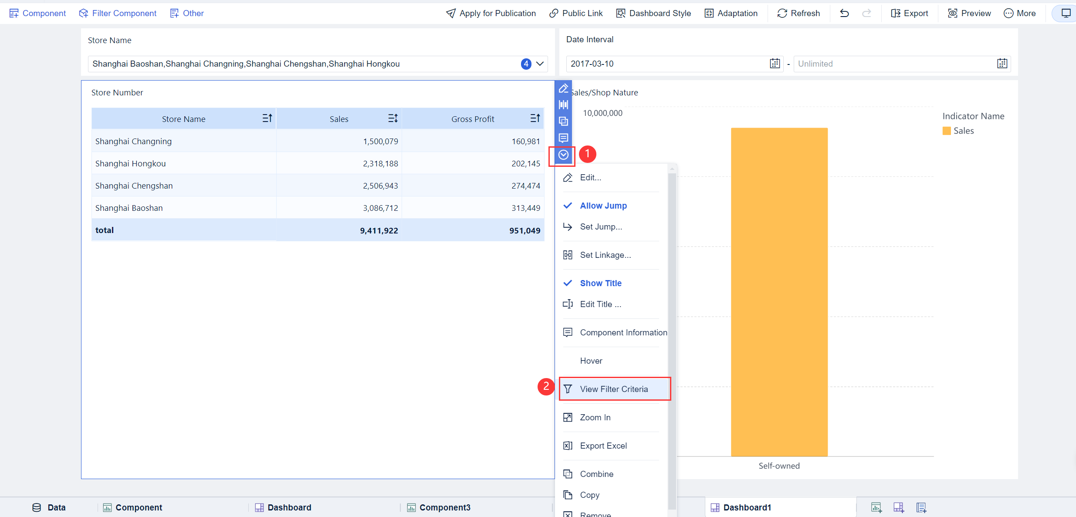The width and height of the screenshot is (1076, 517).
Task: Open the component comment icon
Action: click(563, 138)
